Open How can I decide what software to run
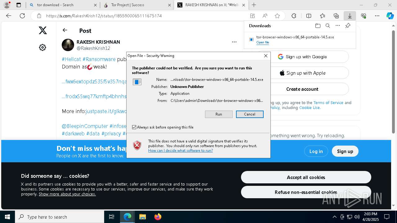 (x=181, y=151)
